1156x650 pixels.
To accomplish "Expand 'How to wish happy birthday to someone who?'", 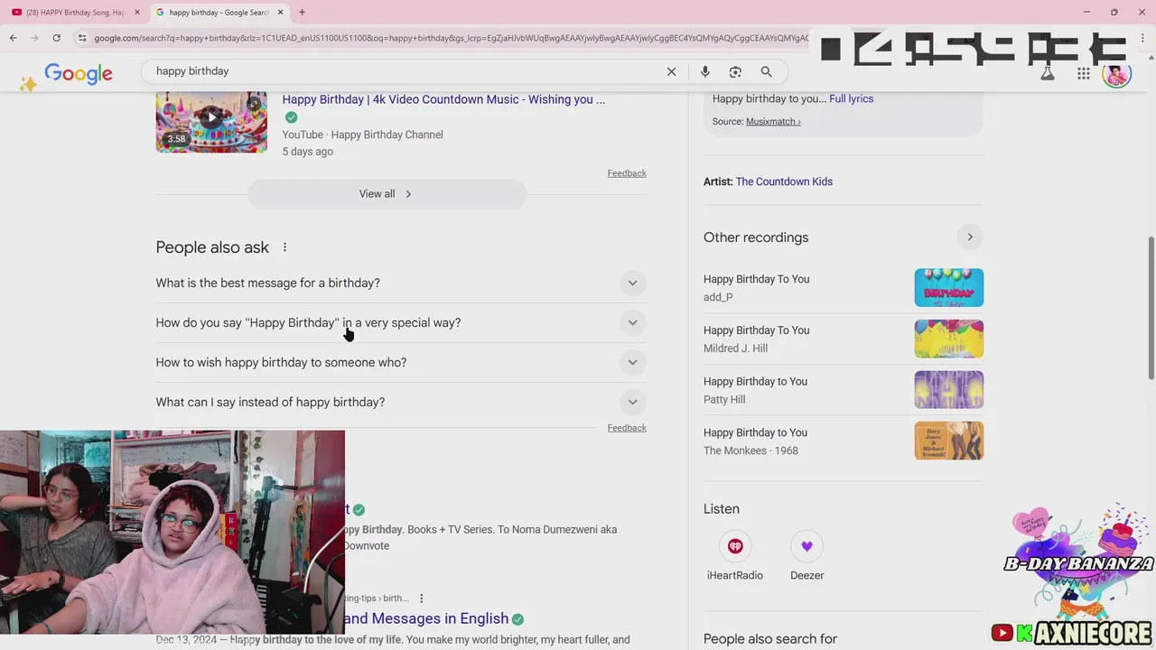I will click(x=401, y=363).
